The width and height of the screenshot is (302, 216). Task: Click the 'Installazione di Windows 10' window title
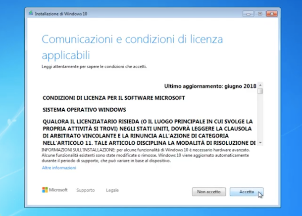click(x=61, y=14)
